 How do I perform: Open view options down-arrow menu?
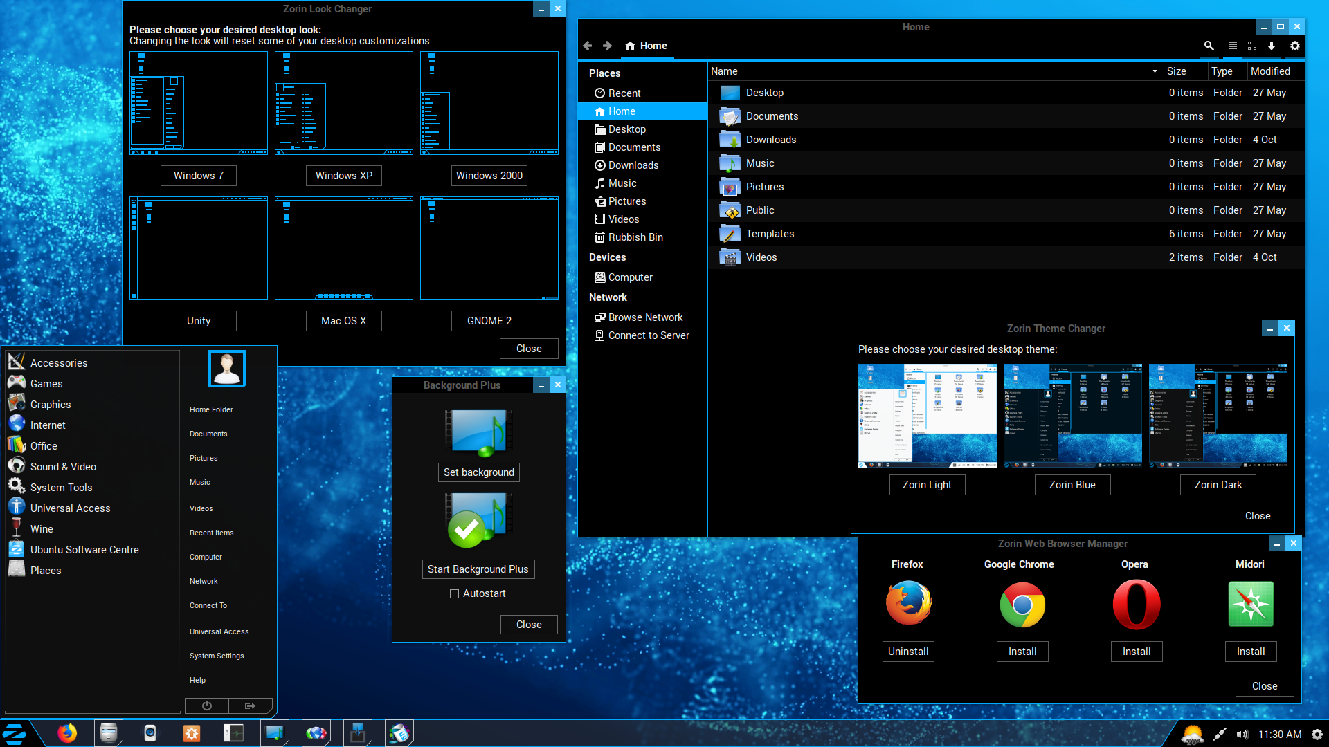point(1272,46)
